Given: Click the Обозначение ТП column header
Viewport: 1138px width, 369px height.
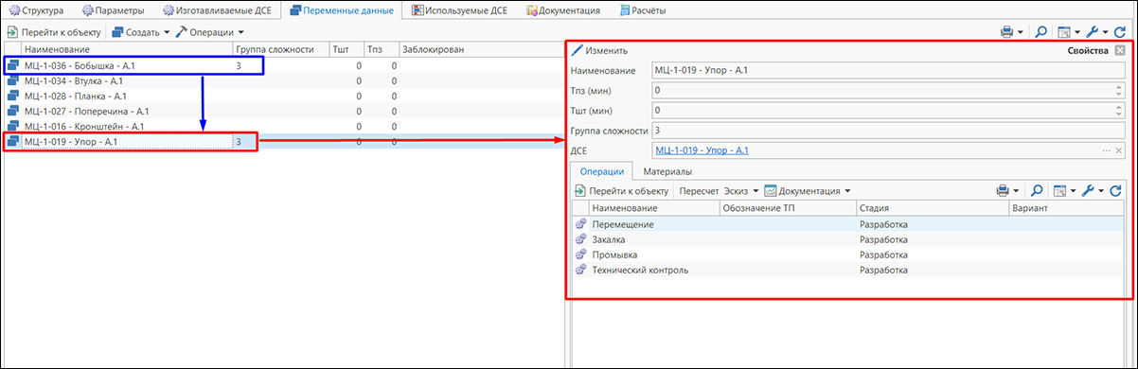Looking at the screenshot, I should click(x=787, y=208).
